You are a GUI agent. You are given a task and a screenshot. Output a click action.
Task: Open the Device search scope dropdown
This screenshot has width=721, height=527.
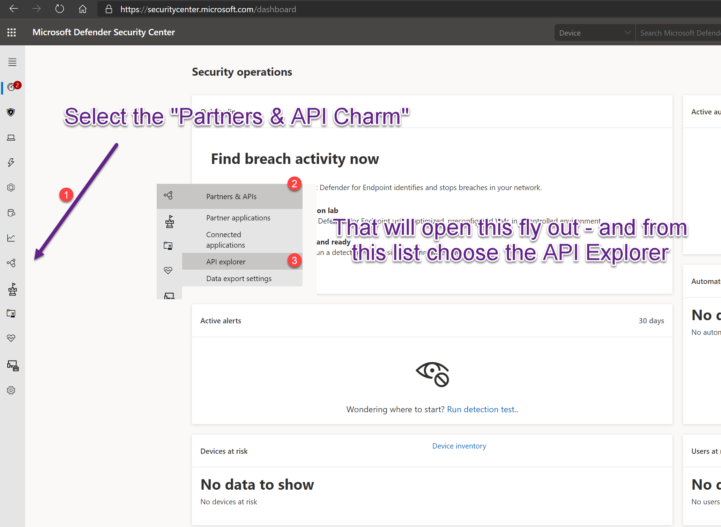(x=594, y=33)
